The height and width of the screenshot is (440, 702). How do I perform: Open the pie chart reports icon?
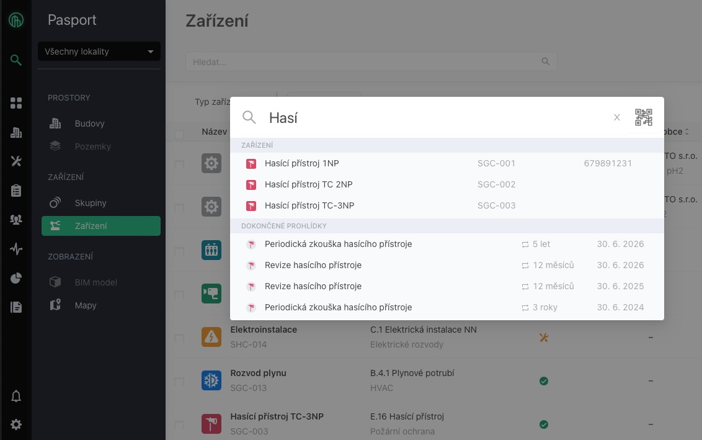(16, 278)
